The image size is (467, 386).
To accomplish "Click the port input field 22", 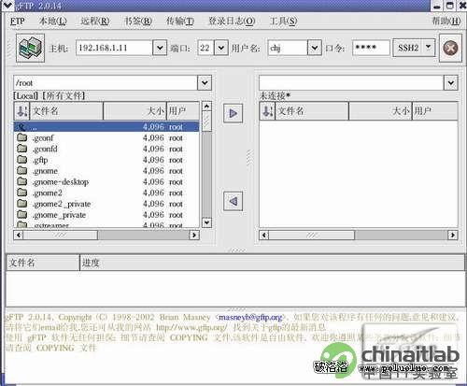I will [205, 48].
